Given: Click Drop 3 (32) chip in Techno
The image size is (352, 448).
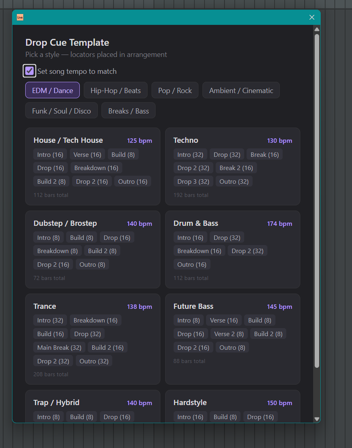Looking at the screenshot, I should tap(193, 181).
